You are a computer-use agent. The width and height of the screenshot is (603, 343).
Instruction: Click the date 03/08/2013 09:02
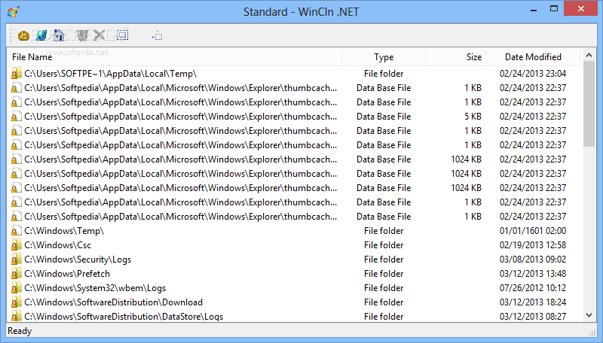click(533, 260)
